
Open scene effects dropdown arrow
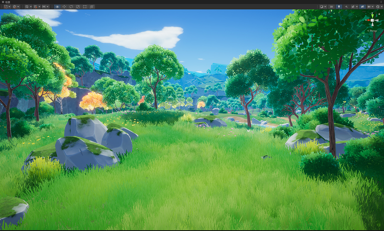pos(357,7)
